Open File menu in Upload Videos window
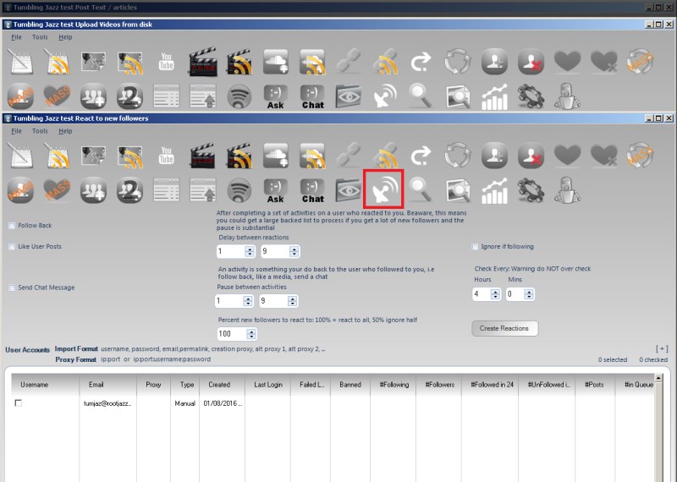This screenshot has height=482, width=677. (x=16, y=37)
